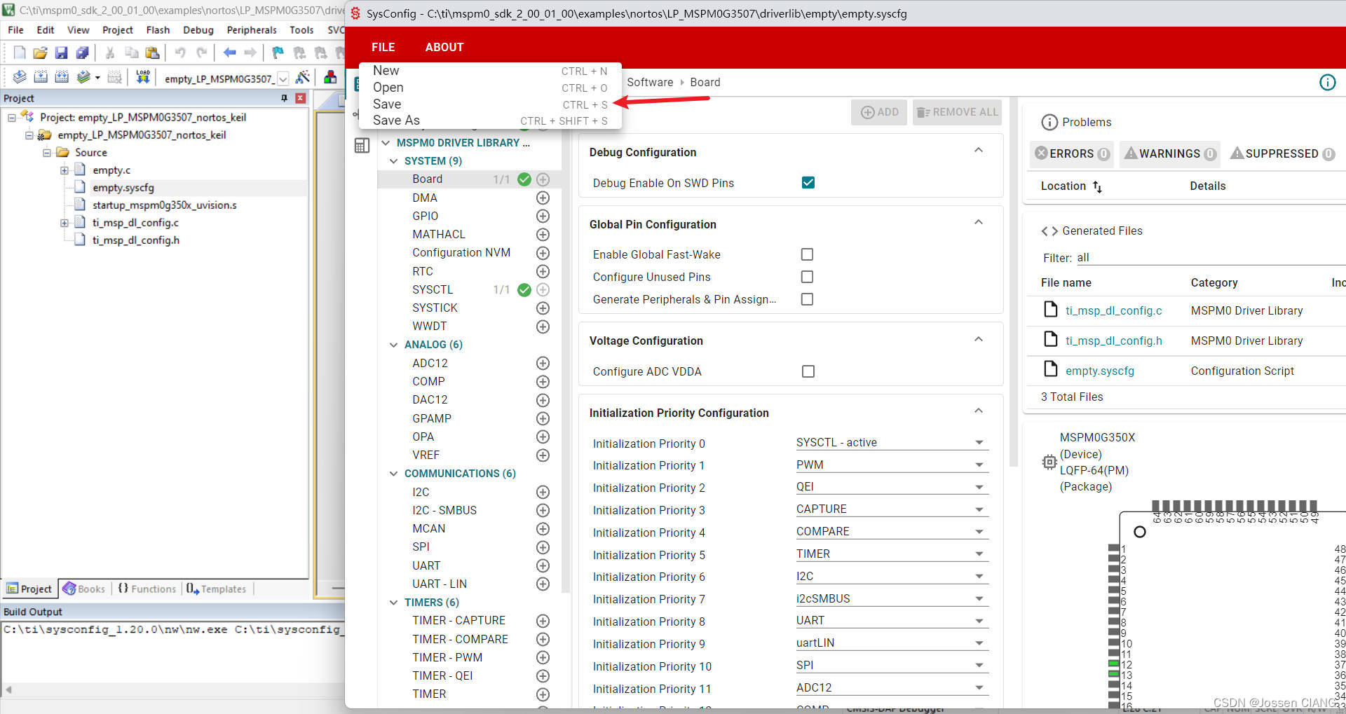Open the Keil Peripherals menu
The width and height of the screenshot is (1346, 714).
coord(252,30)
